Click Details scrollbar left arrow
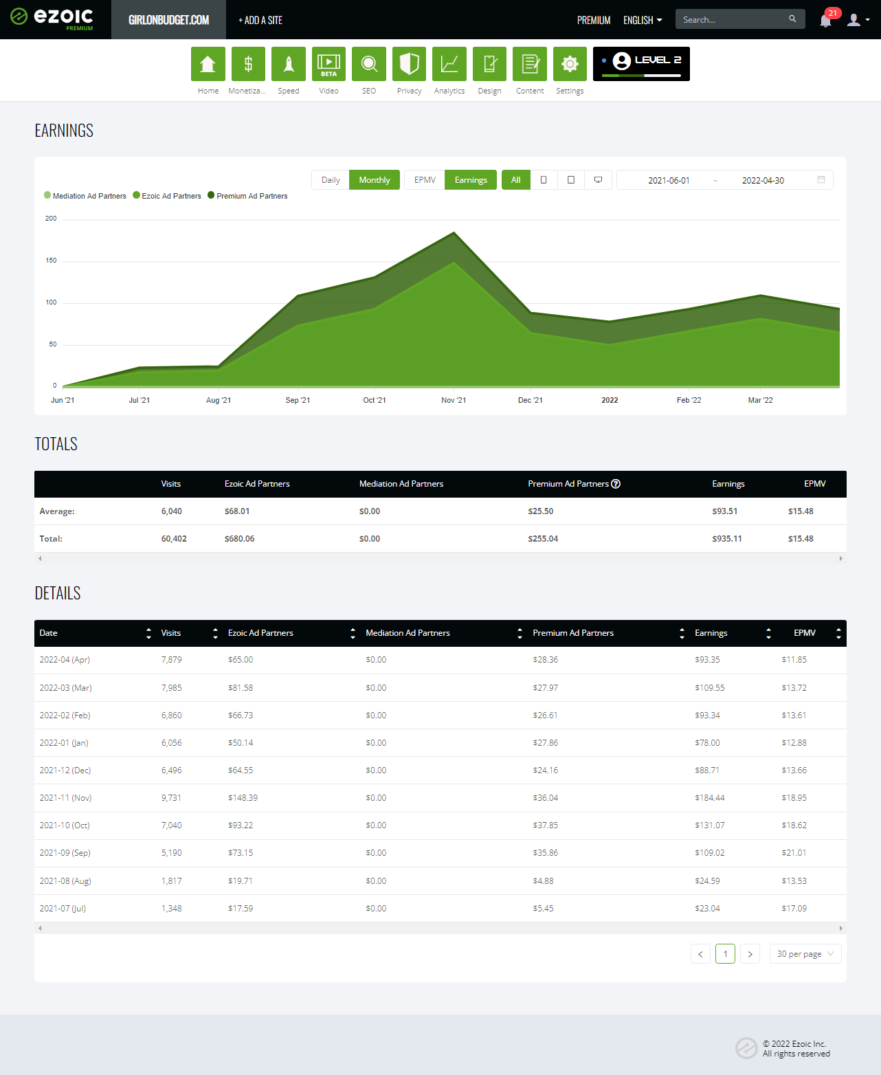881x1075 pixels. [40, 929]
